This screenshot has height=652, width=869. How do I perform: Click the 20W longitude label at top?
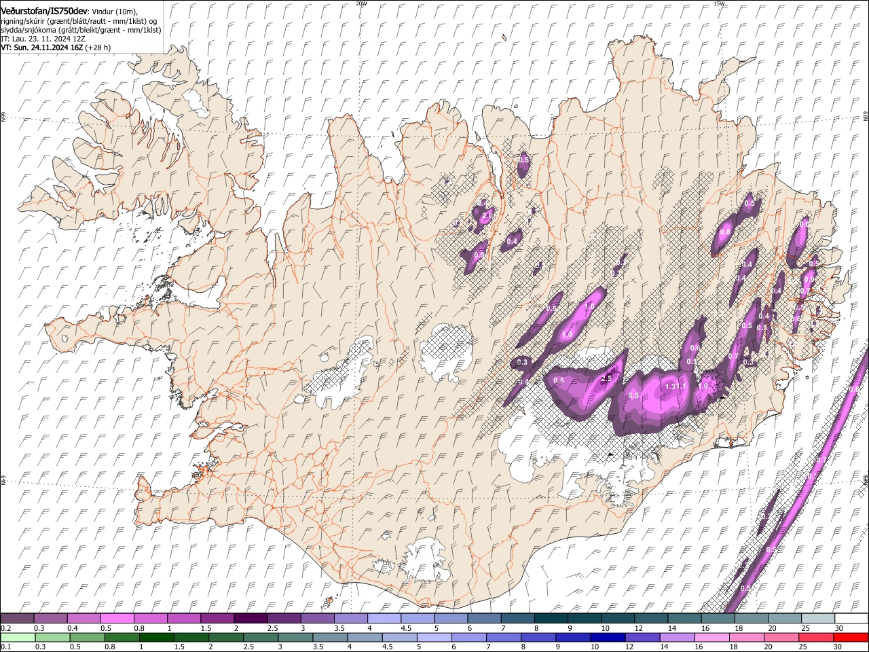361,3
